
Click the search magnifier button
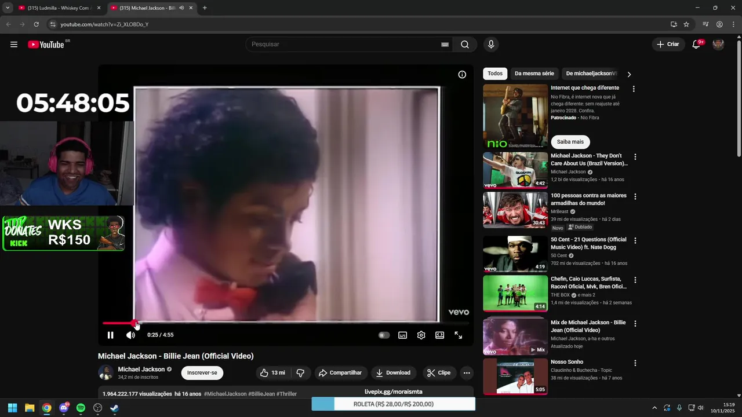(465, 45)
